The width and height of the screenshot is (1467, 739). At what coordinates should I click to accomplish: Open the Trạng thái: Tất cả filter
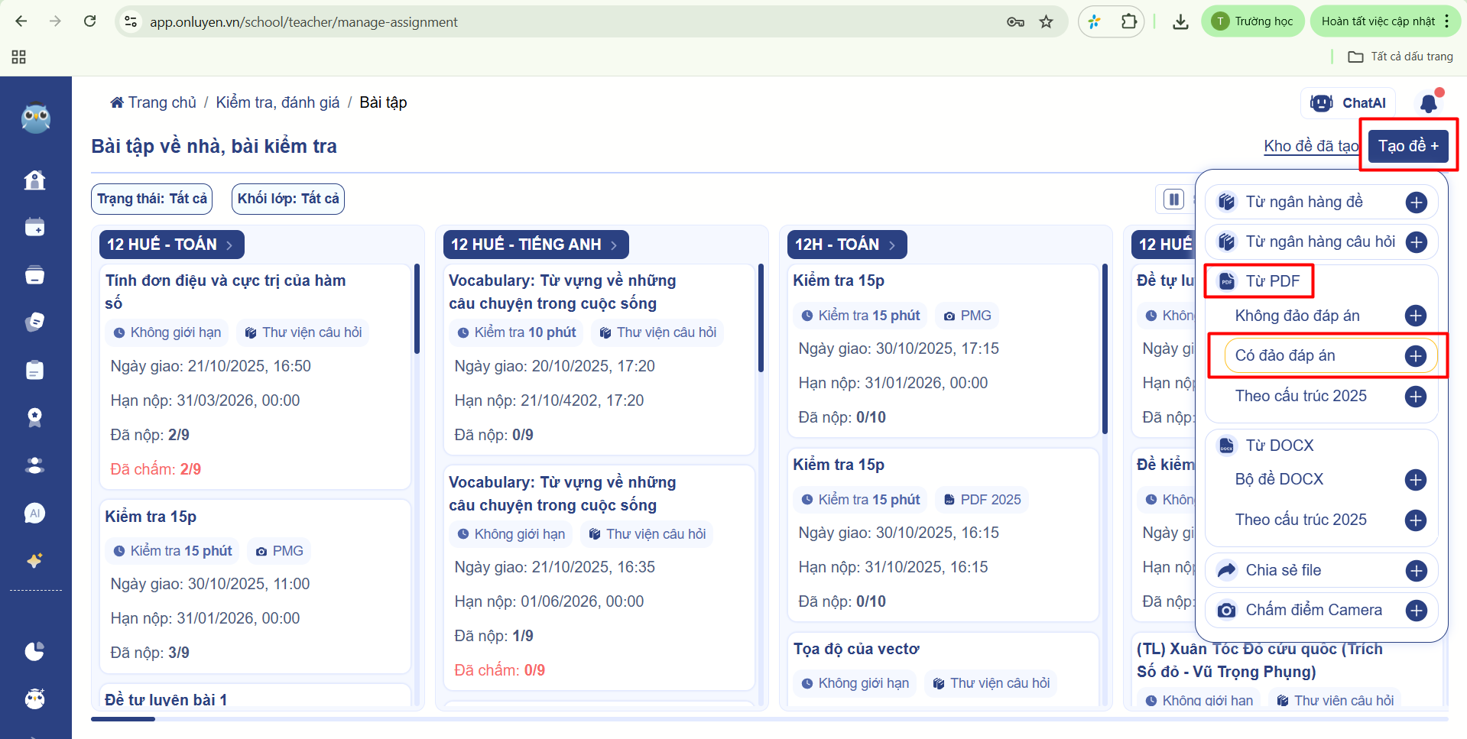151,199
